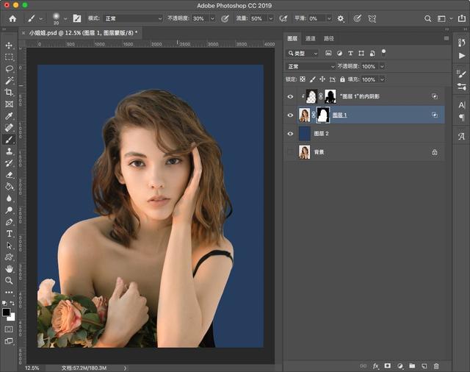
Task: Select 图层 1 layer mask thumbnail
Action: (323, 115)
